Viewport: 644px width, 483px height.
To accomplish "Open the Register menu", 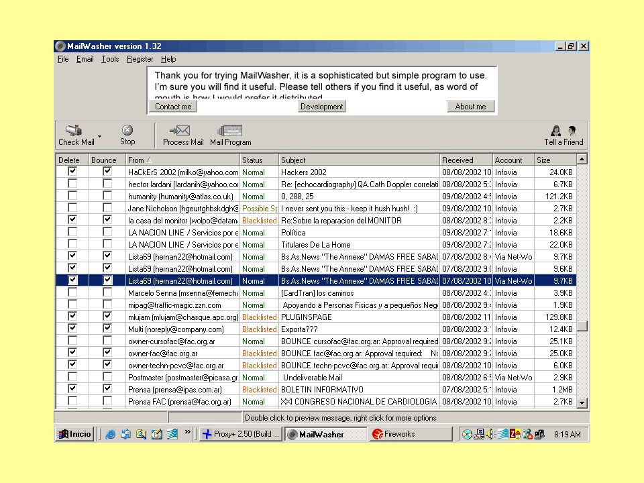I will point(140,59).
